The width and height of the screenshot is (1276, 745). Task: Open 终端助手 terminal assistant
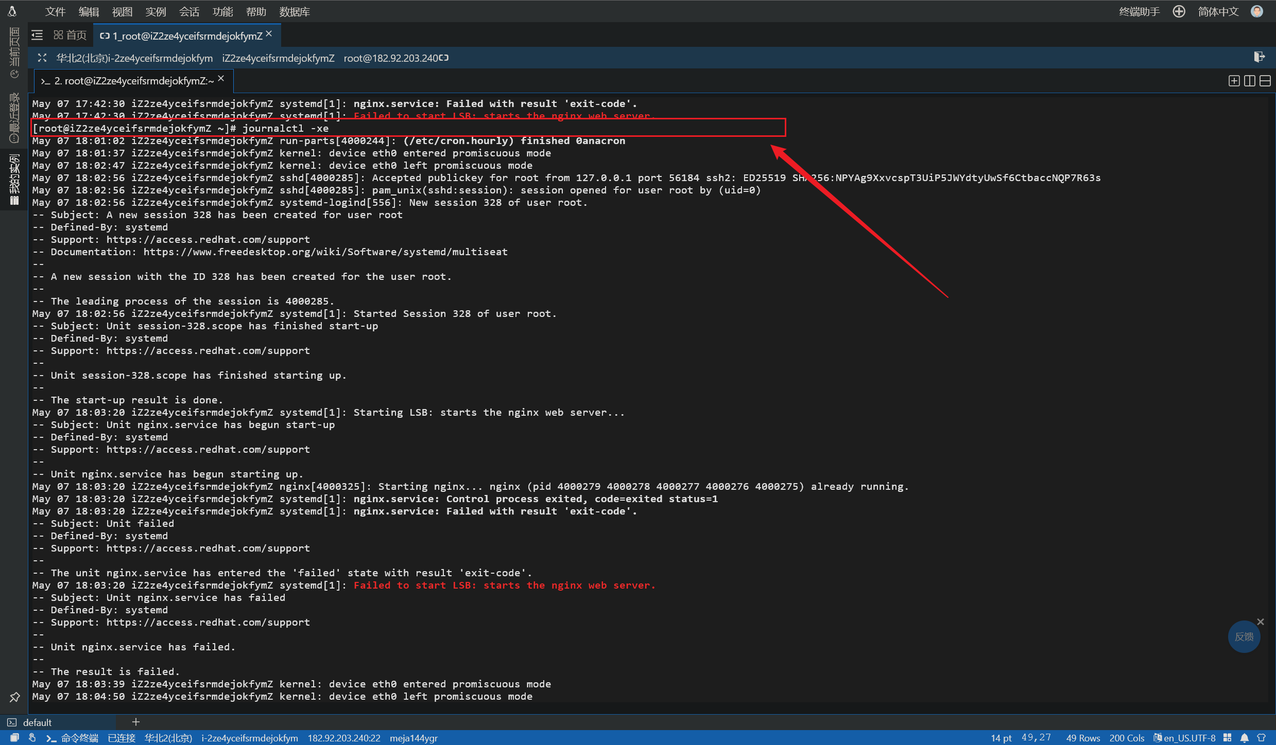click(1139, 11)
